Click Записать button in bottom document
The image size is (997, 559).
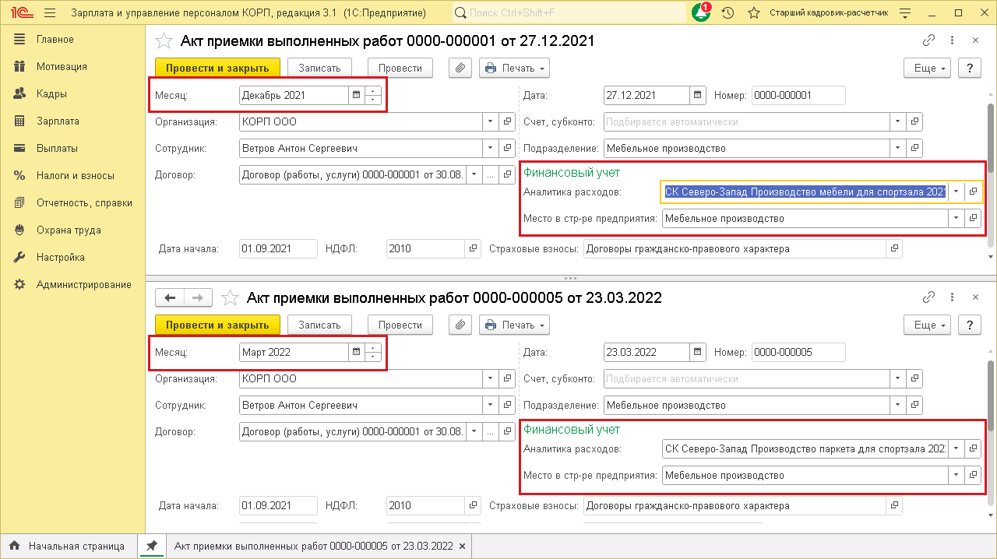(x=319, y=325)
